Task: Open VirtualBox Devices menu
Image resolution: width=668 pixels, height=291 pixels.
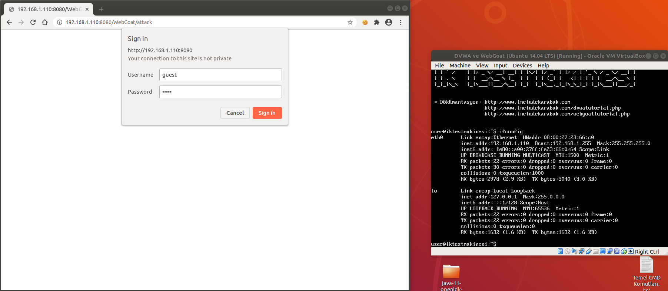Action: 522,66
